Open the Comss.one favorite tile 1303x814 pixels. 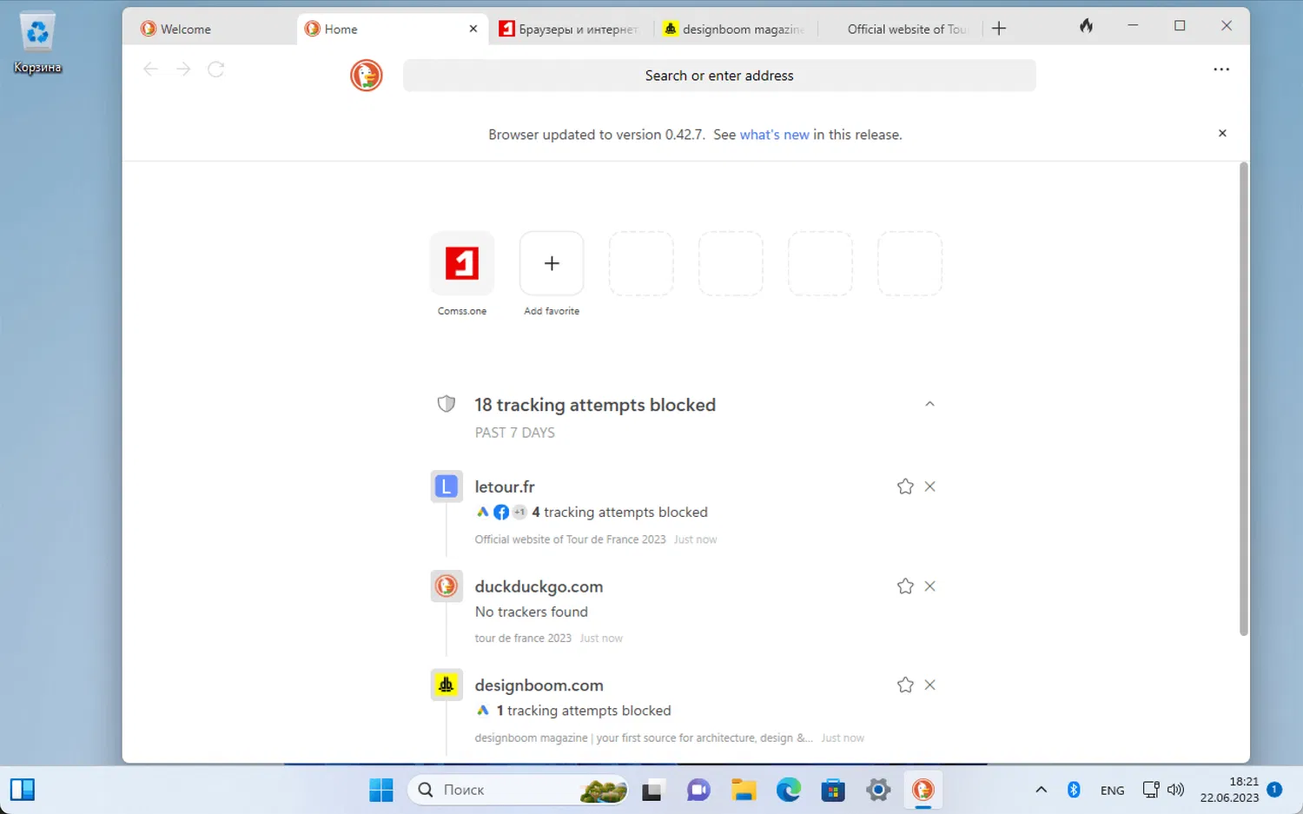tap(462, 263)
